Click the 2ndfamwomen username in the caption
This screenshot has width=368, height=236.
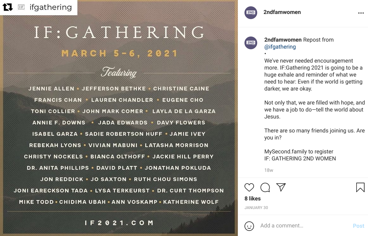[x=283, y=40]
